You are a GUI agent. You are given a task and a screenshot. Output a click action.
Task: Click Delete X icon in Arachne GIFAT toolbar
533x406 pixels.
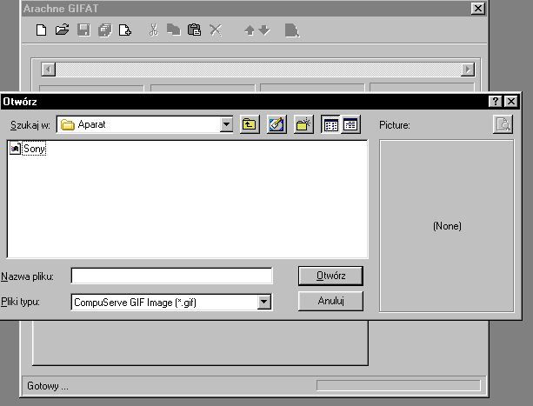click(x=216, y=30)
